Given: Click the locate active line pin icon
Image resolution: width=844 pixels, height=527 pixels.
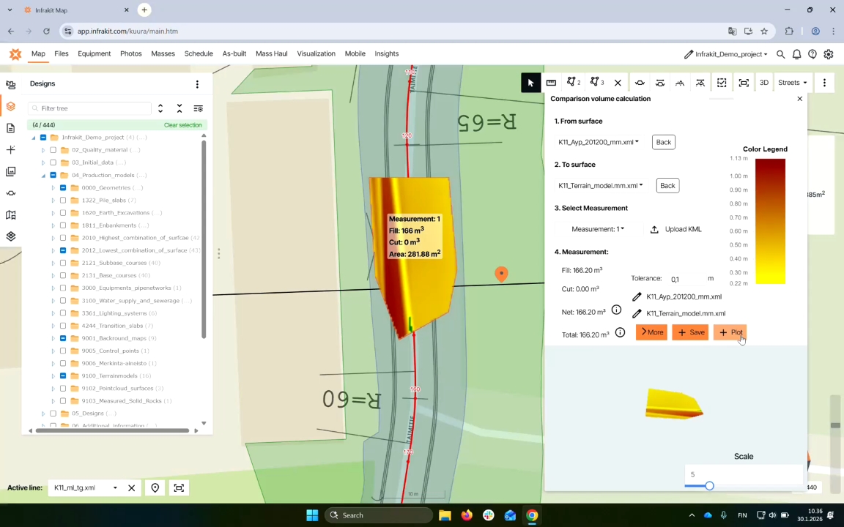Looking at the screenshot, I should [155, 488].
